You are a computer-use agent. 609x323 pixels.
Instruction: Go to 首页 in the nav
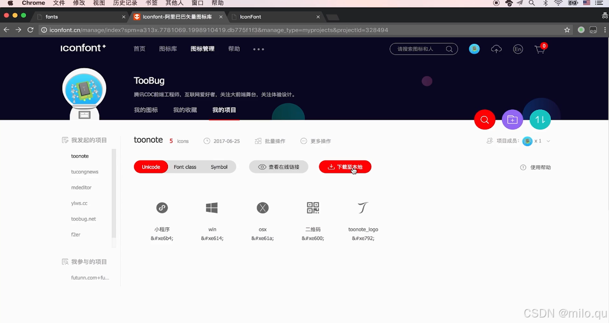pyautogui.click(x=139, y=49)
